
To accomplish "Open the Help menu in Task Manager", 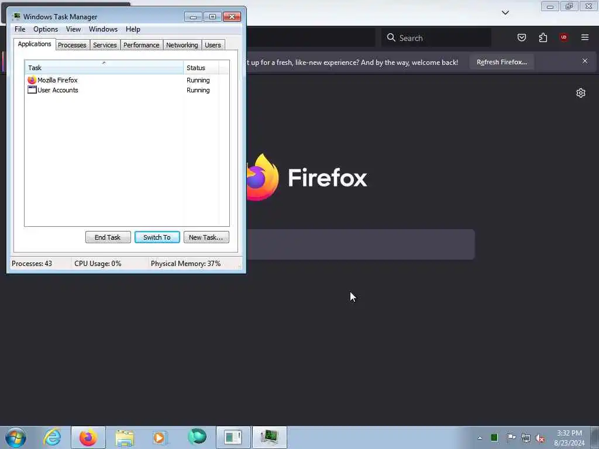I will (x=133, y=29).
